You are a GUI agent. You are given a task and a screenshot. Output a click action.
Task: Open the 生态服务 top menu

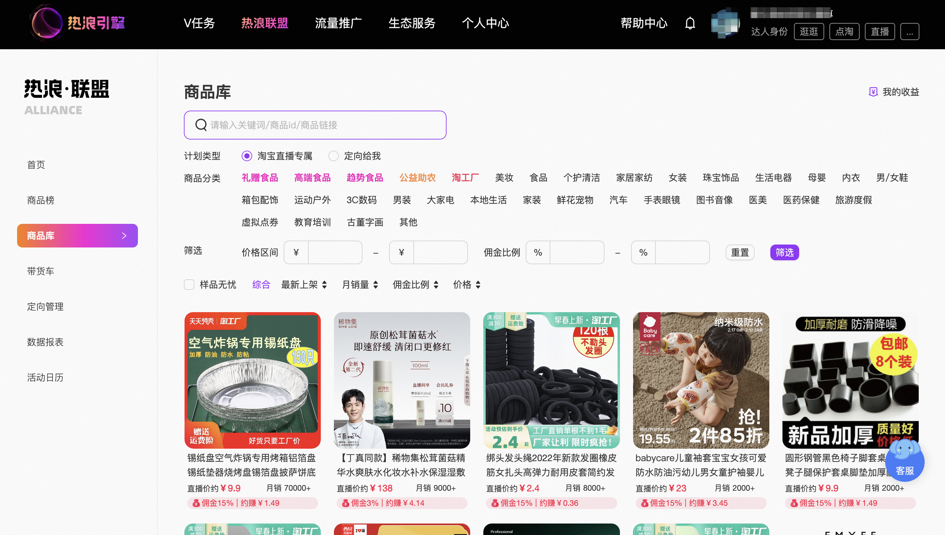click(412, 23)
